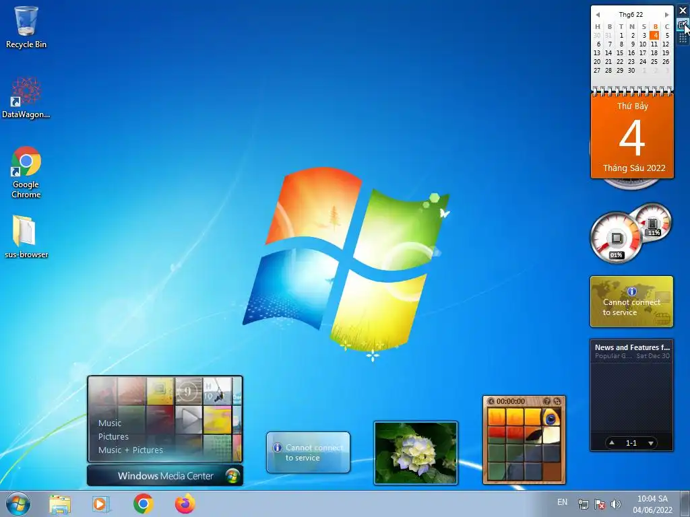Click the hydrangea flower slideshow gadget

tap(415, 453)
